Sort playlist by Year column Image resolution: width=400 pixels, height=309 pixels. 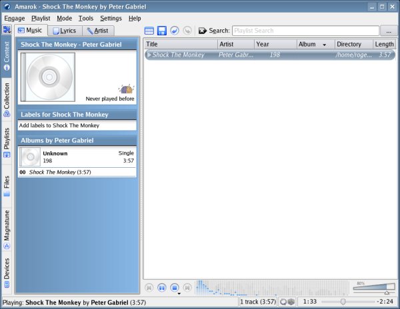click(x=275, y=44)
